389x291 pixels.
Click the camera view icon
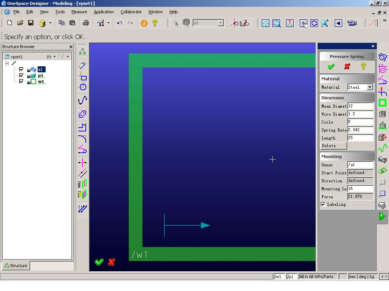pyautogui.click(x=352, y=23)
